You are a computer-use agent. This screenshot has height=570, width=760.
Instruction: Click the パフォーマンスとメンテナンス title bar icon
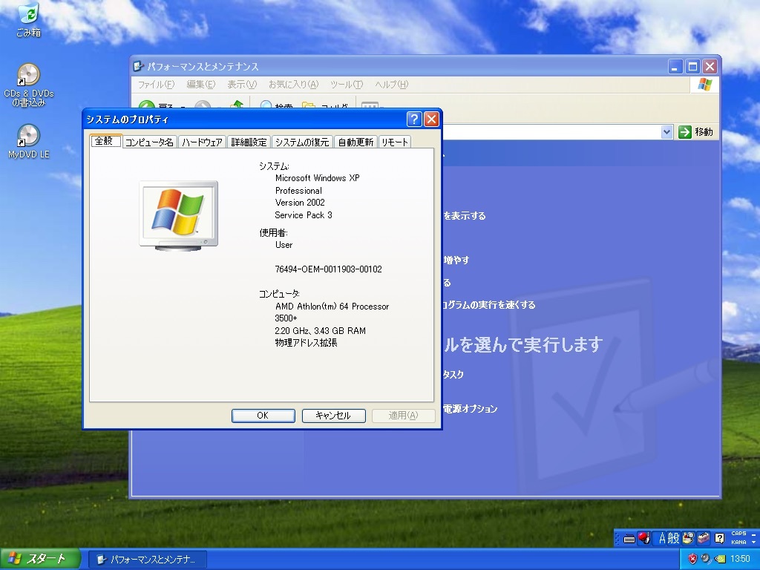pos(139,66)
